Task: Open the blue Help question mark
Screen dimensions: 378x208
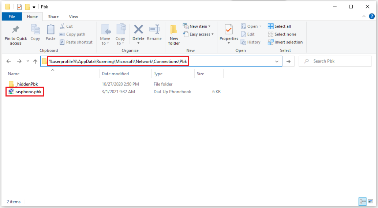Action: click(x=372, y=16)
